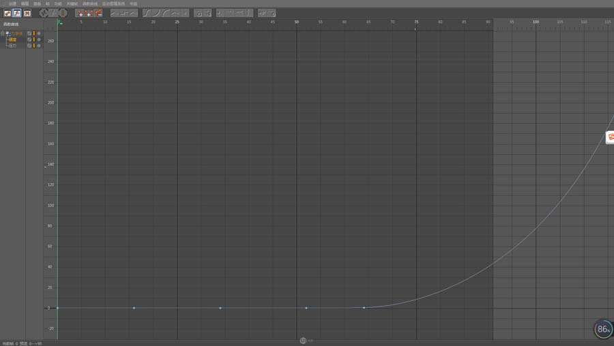This screenshot has width=614, height=346.
Task: Click the 86% circular progress widget
Action: tap(604, 329)
